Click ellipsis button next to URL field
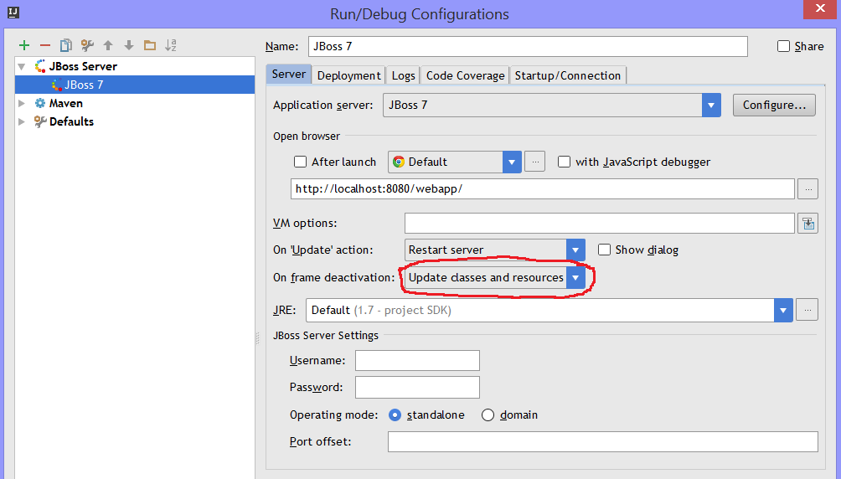This screenshot has height=479, width=841. (807, 188)
